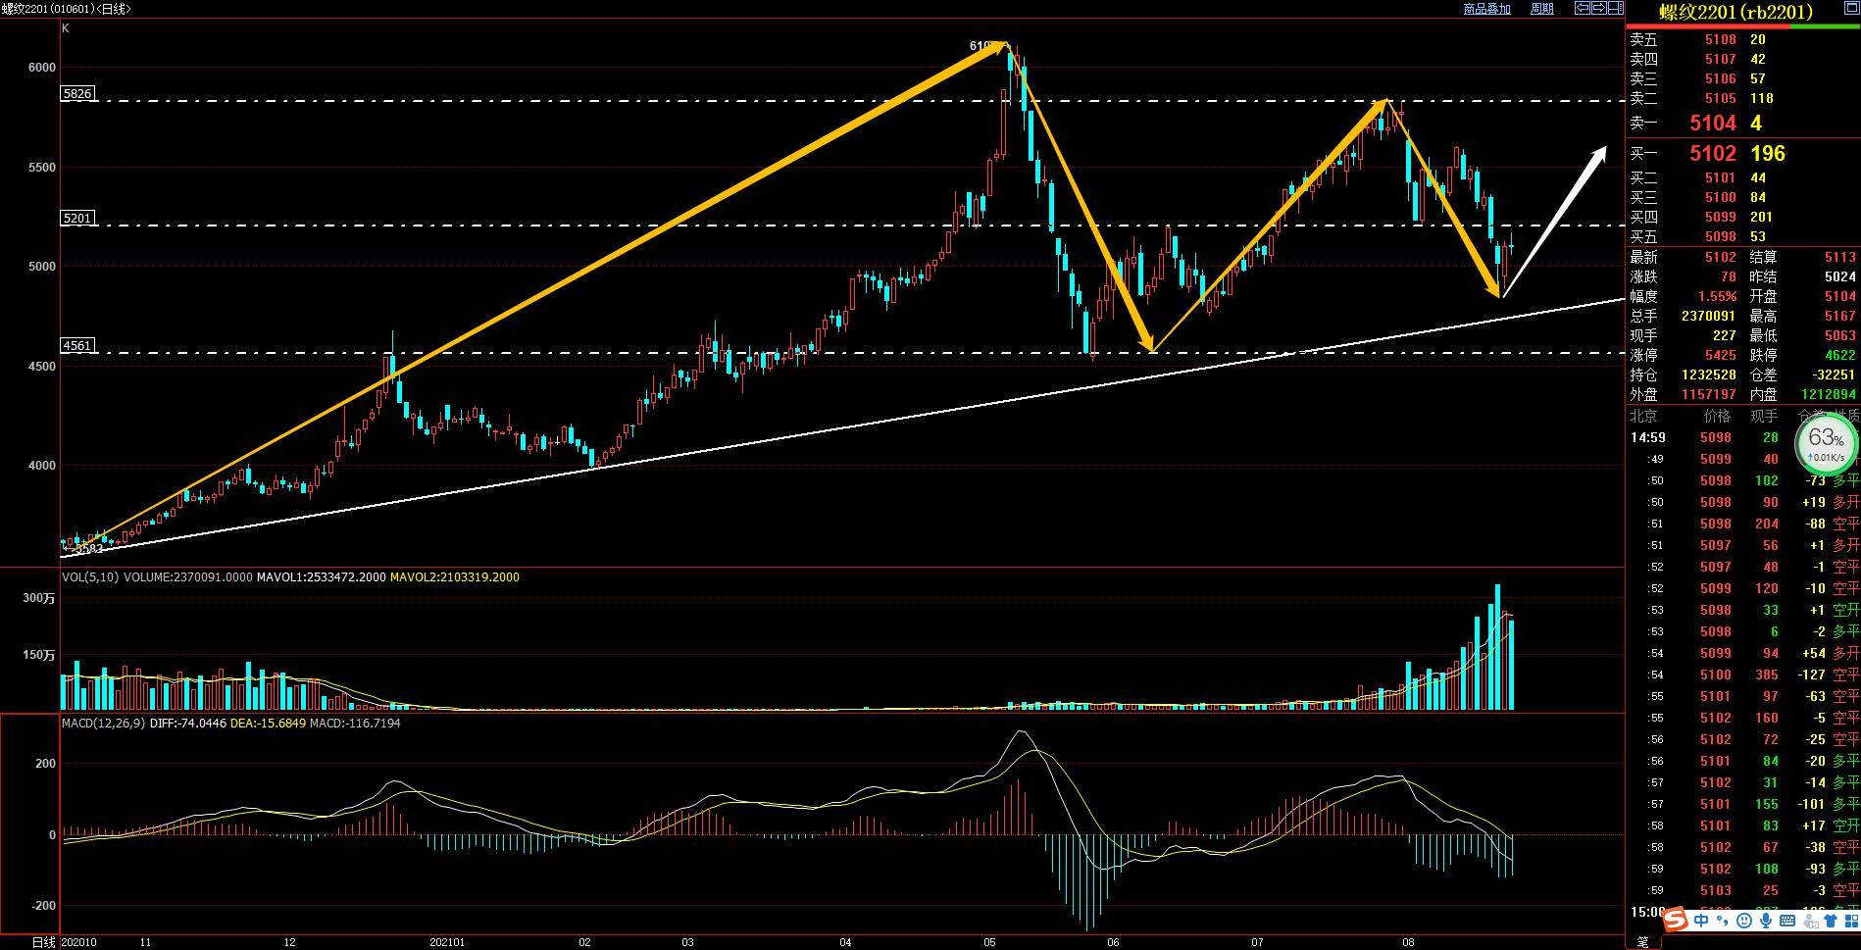1861x950 pixels.
Task: Click first chart layout icon in top bar
Action: [1582, 9]
